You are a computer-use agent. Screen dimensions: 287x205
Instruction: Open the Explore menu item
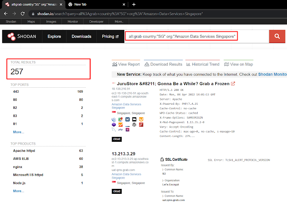[54, 36]
